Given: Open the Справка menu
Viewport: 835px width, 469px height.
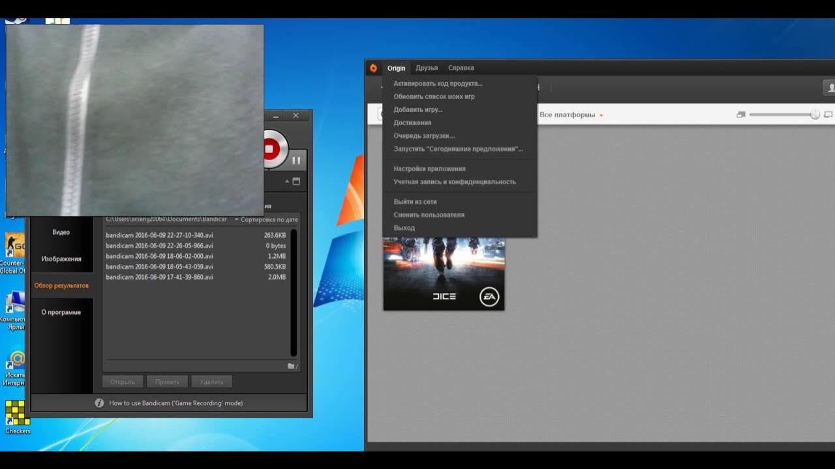Looking at the screenshot, I should coord(461,68).
